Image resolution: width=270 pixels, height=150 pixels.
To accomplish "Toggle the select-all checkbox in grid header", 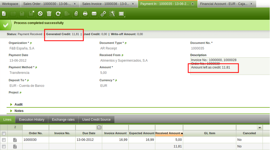I will pyautogui.click(x=4, y=133).
